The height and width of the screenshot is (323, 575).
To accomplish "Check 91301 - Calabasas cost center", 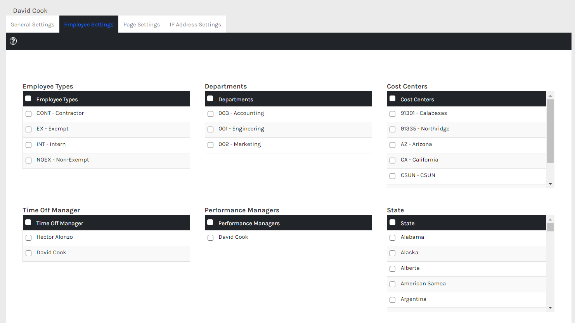I will (393, 114).
